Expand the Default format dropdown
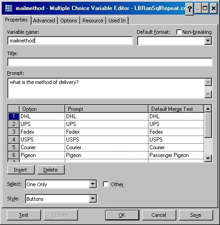This screenshot has width=220, height=225. (x=208, y=41)
